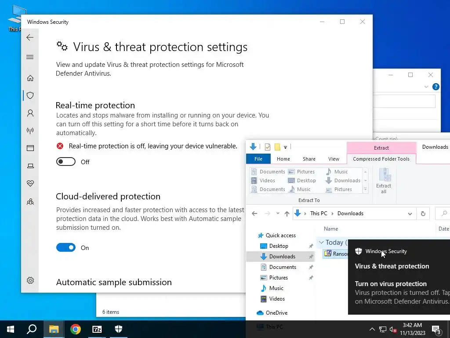Expand the Extract To destinations gallery
Viewport: 450px width, 338px height.
point(365,189)
